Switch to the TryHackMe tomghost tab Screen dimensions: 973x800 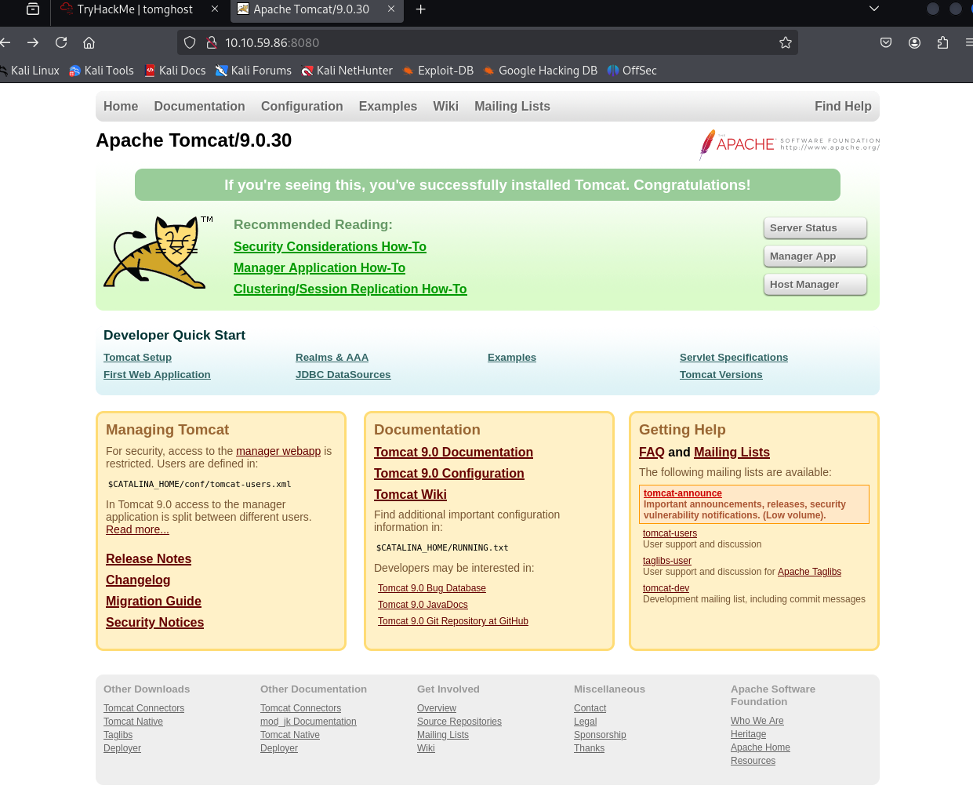135,9
